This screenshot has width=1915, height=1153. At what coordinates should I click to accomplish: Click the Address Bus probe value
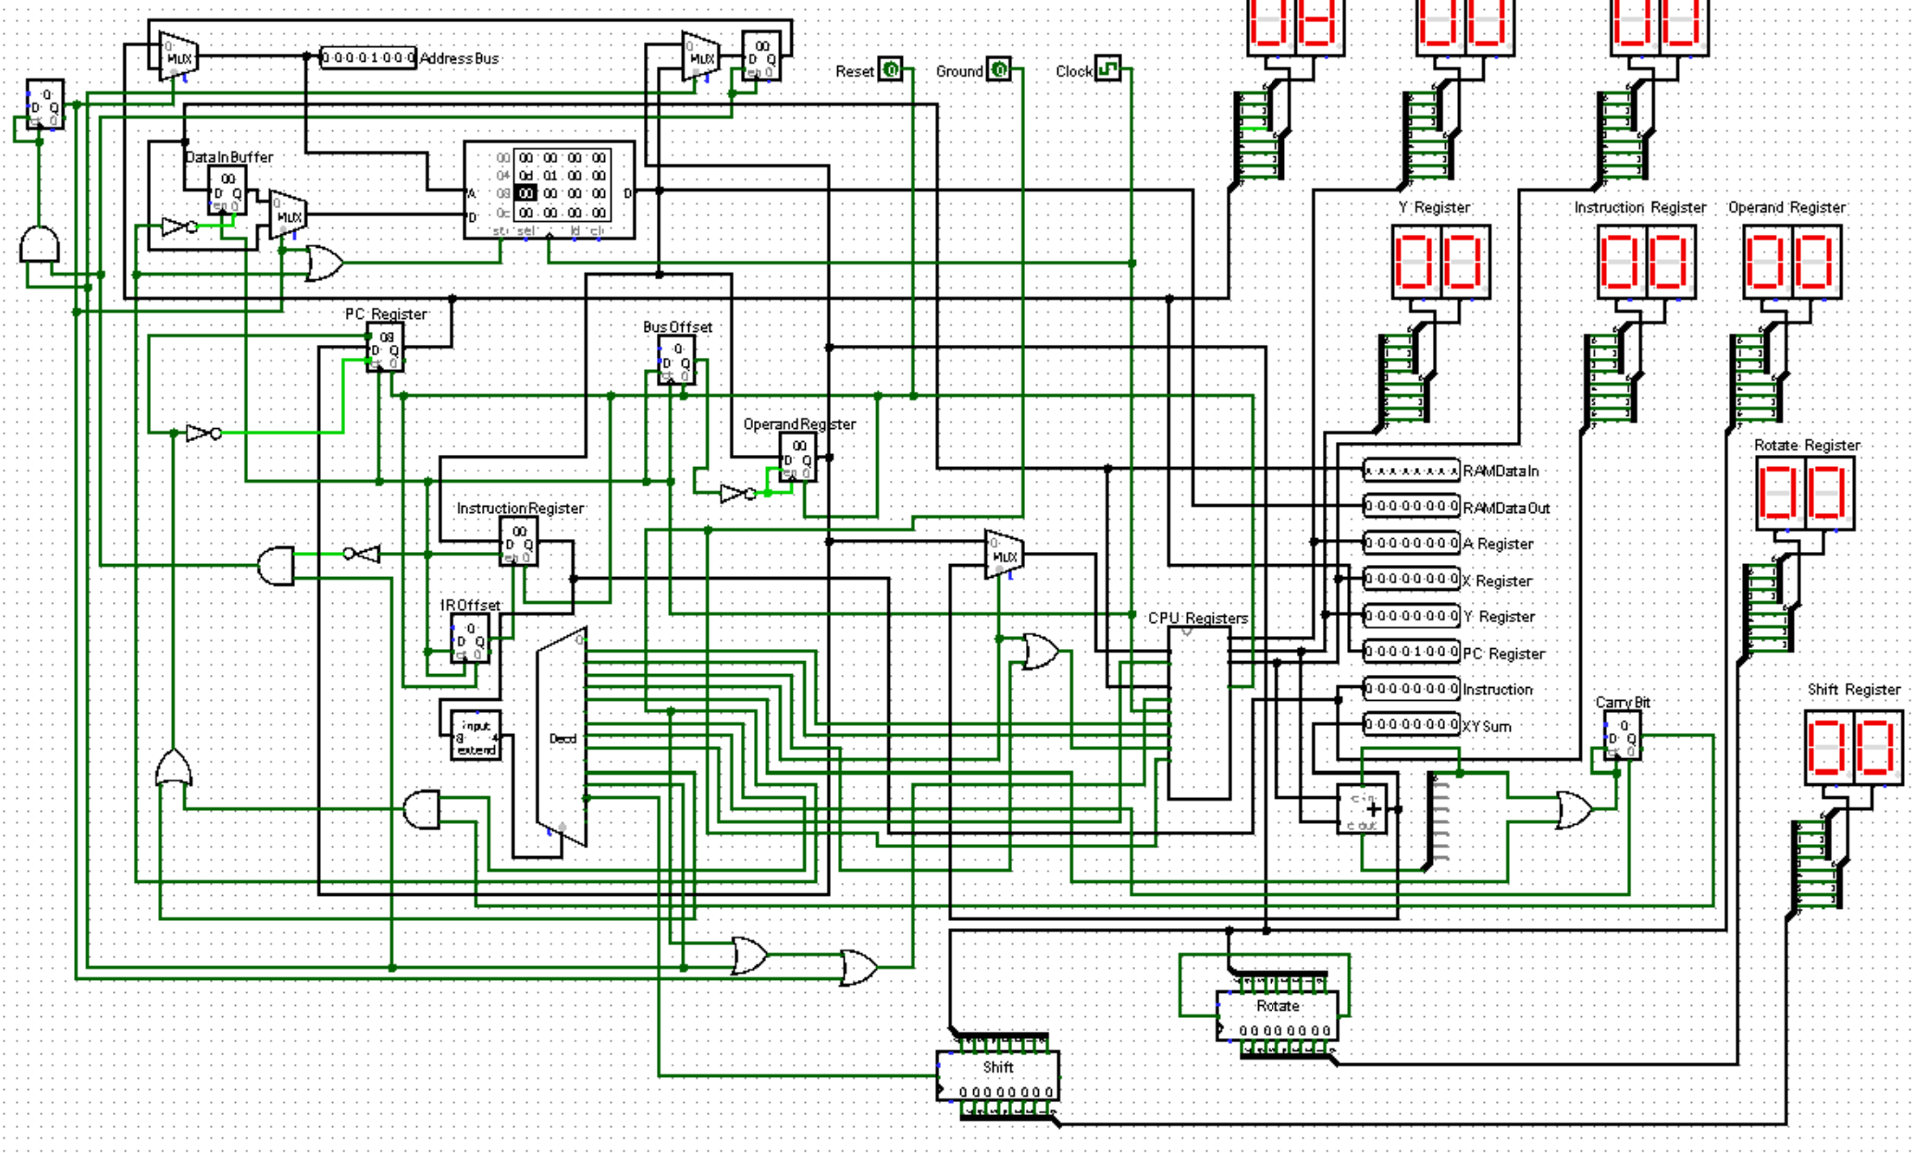click(368, 57)
